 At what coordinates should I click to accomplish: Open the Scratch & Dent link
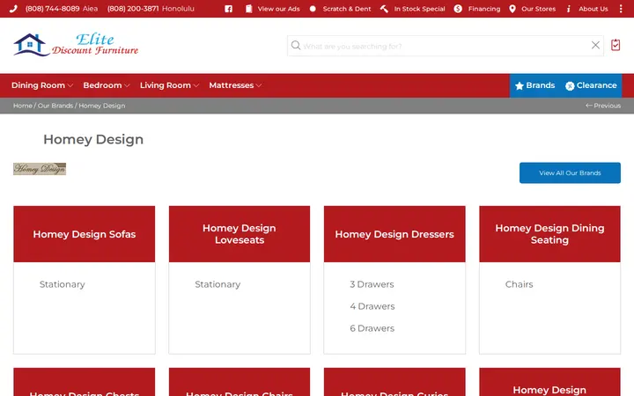[x=347, y=9]
